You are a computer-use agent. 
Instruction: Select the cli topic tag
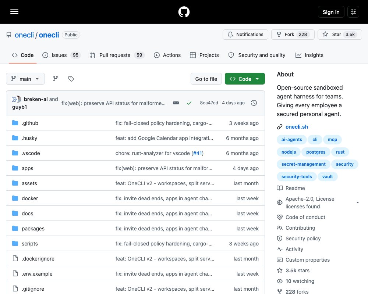315,140
